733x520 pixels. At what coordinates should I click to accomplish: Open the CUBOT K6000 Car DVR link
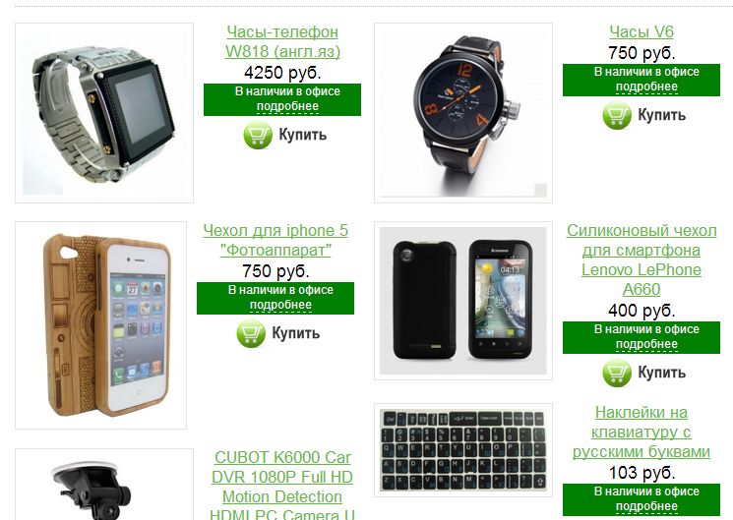point(282,485)
